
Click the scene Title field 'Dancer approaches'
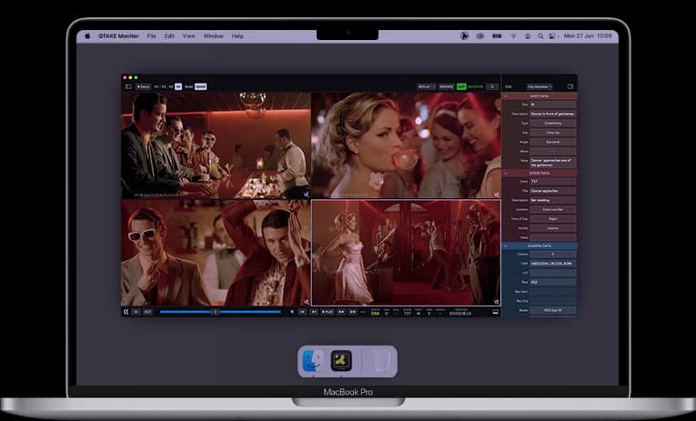[x=552, y=190]
